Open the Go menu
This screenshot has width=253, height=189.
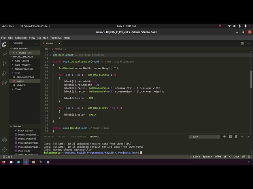pos(39,38)
